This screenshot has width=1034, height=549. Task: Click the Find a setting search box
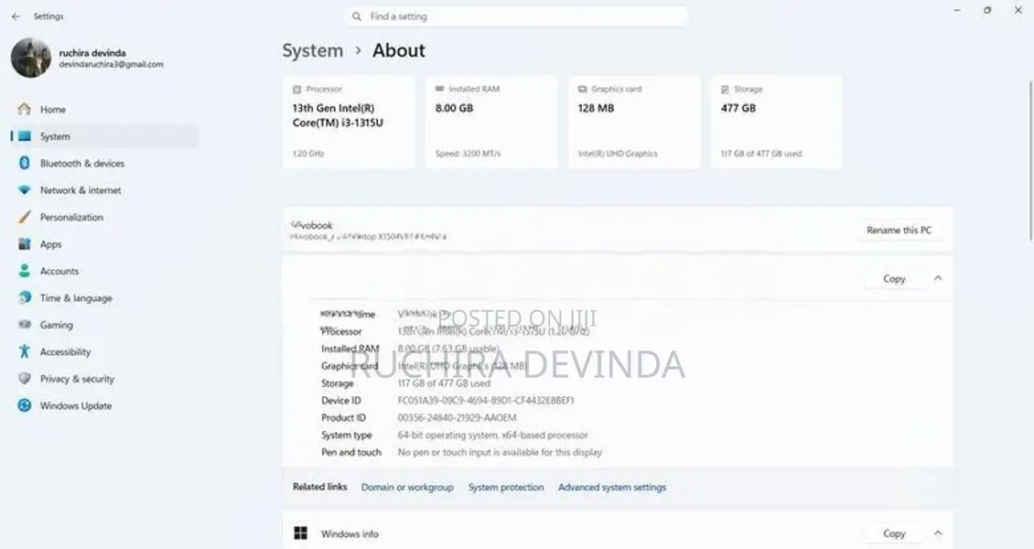click(x=516, y=16)
